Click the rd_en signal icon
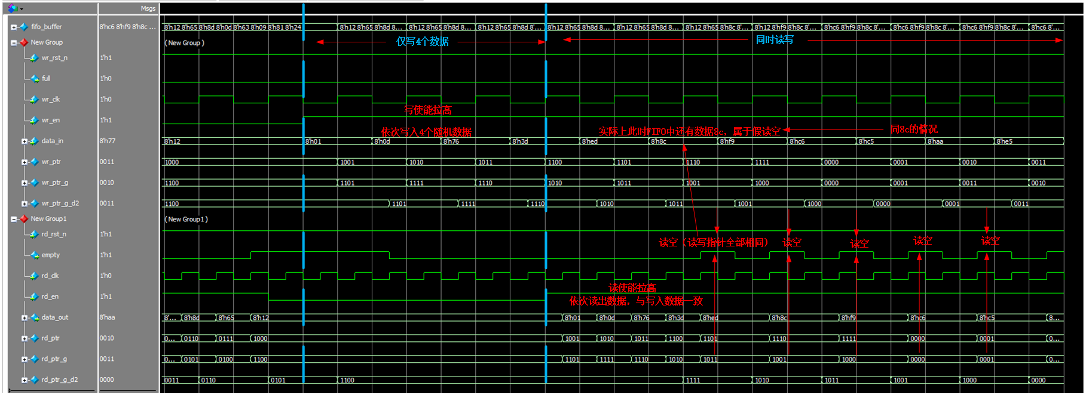This screenshot has width=1086, height=395. [x=35, y=297]
